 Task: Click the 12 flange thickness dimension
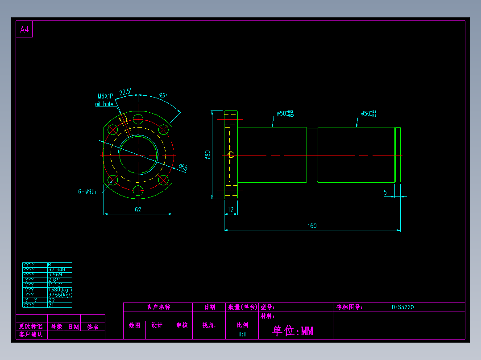tap(231, 210)
